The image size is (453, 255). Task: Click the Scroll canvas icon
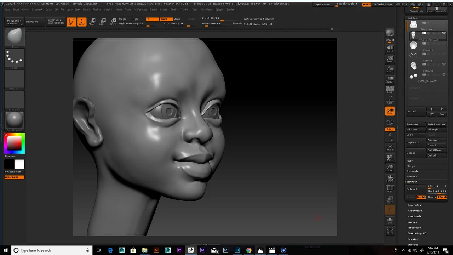click(x=390, y=49)
